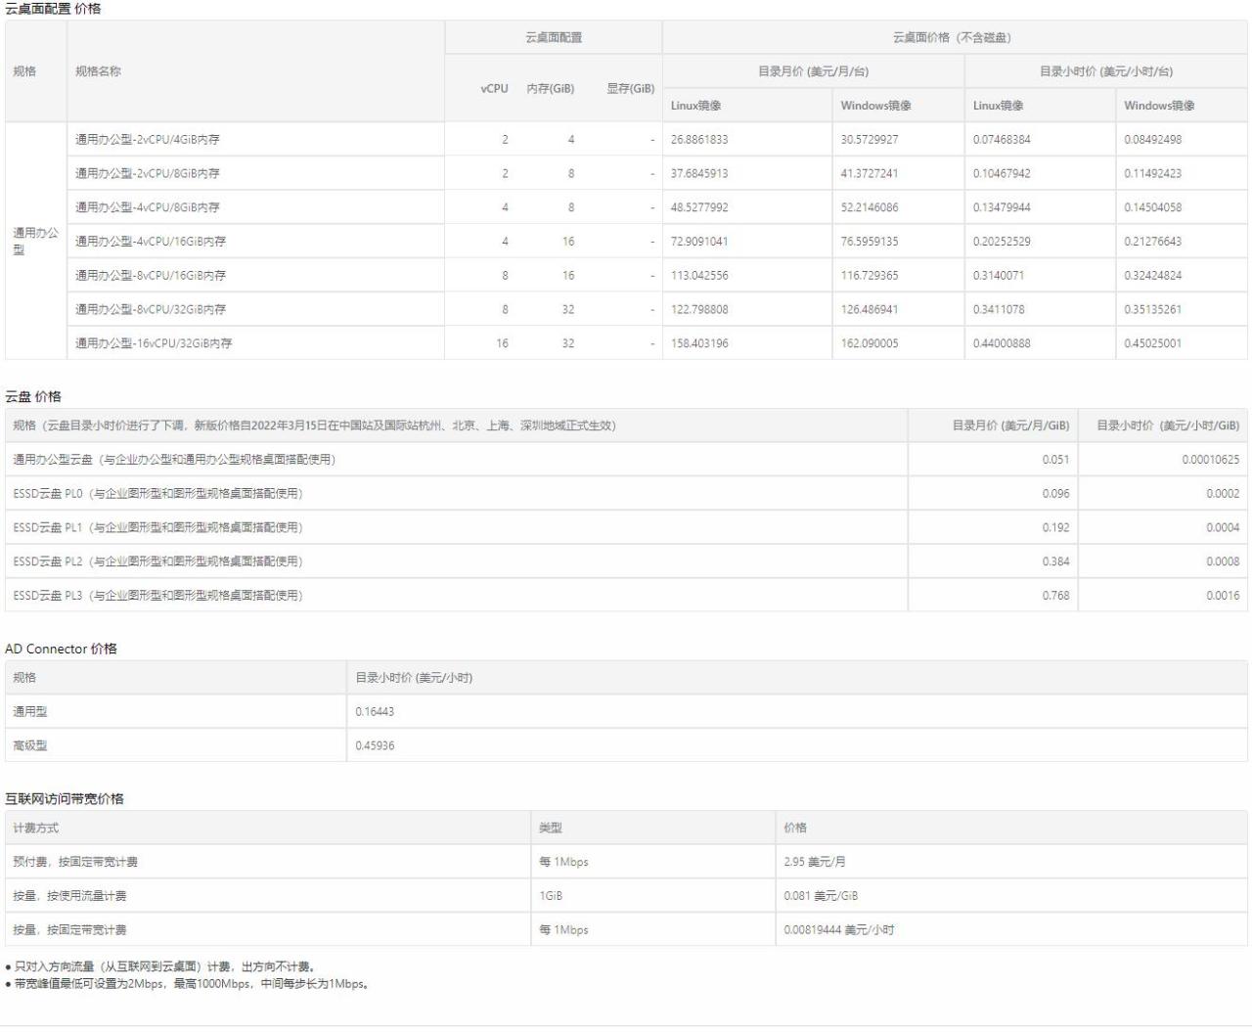Click the 通用办公型 category cell
Image resolution: width=1252 pixels, height=1032 pixels.
click(36, 242)
